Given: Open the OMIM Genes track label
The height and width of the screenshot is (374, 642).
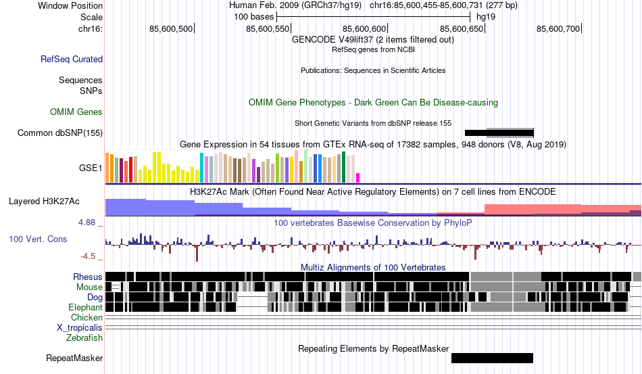Looking at the screenshot, I should click(x=76, y=112).
